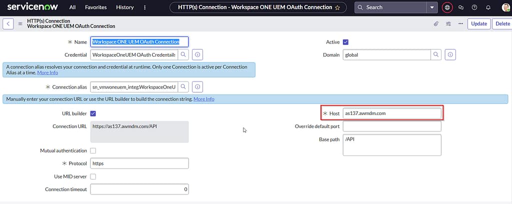The image size is (512, 204).
Task: Uncheck the Active checkbox
Action: [345, 42]
